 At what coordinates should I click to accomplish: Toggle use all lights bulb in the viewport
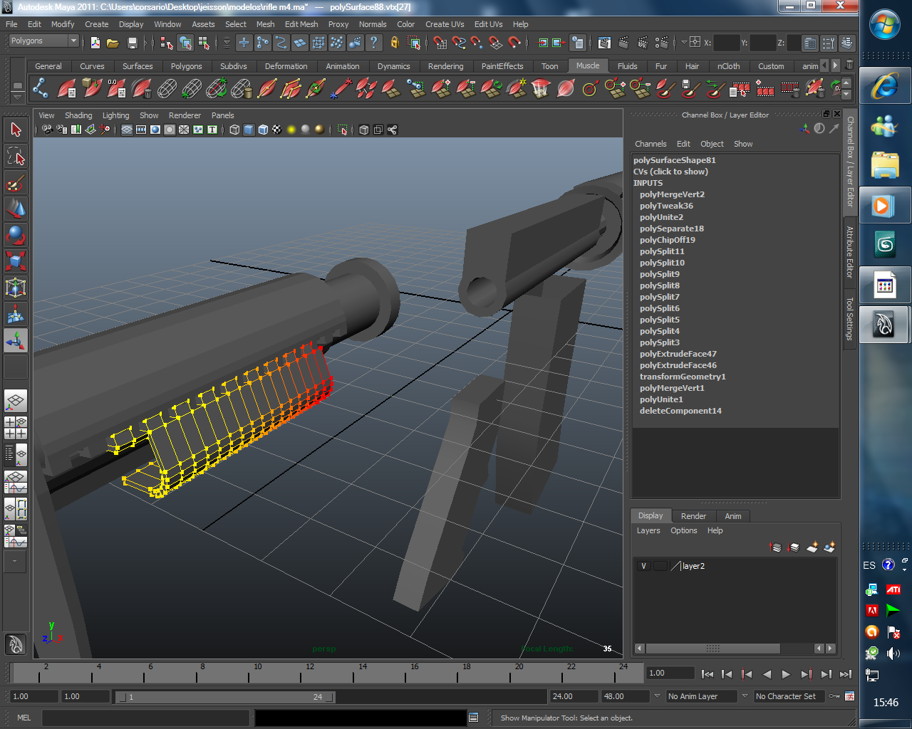pos(291,130)
